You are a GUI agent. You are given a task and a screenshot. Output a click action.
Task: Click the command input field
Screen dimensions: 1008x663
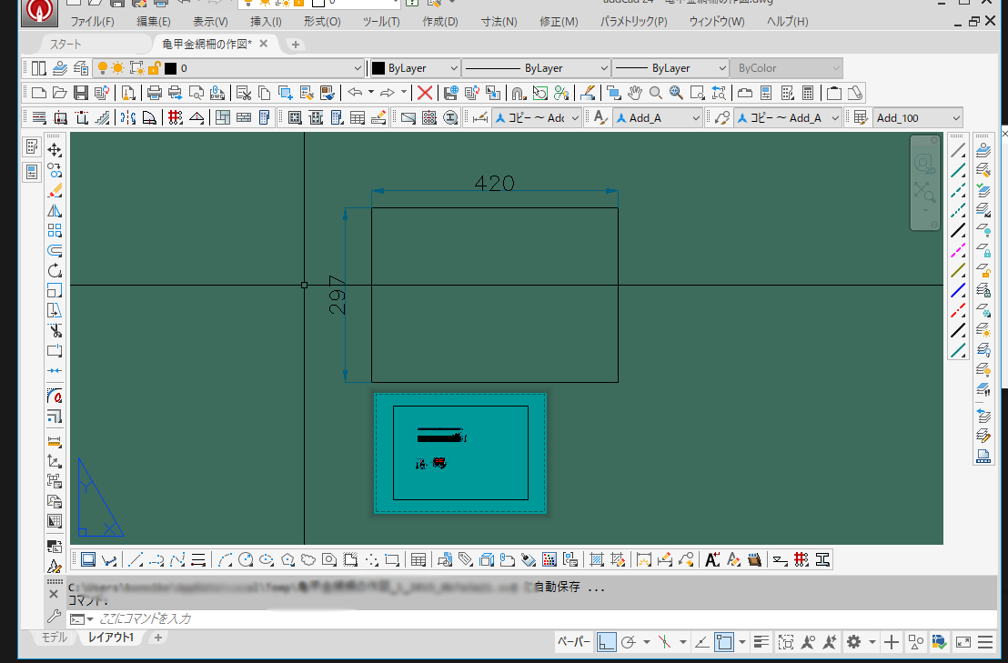pos(540,619)
